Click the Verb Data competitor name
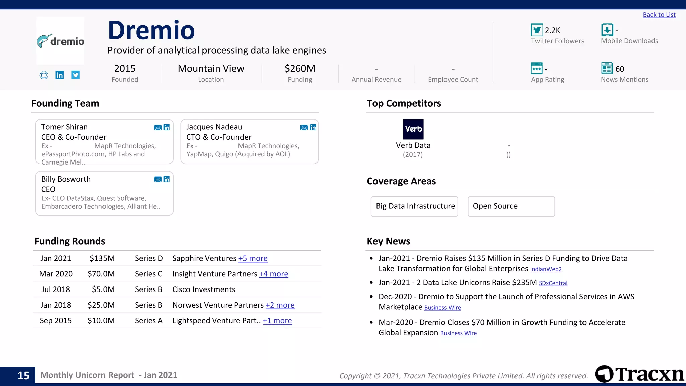This screenshot has height=386, width=686. [413, 145]
